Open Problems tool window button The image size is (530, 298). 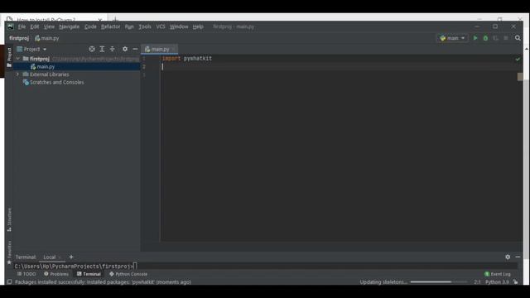tap(56, 274)
